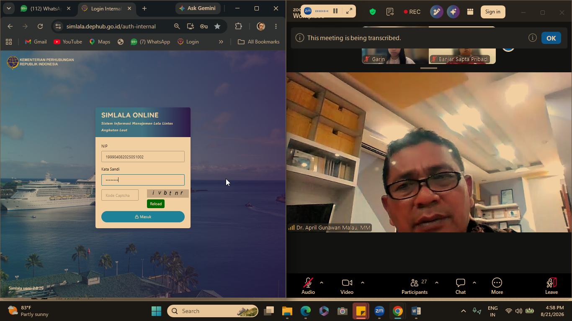Open Microsoft Word from the taskbar

416,311
